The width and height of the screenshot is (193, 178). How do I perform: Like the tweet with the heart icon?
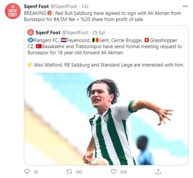pyautogui.click(x=114, y=171)
